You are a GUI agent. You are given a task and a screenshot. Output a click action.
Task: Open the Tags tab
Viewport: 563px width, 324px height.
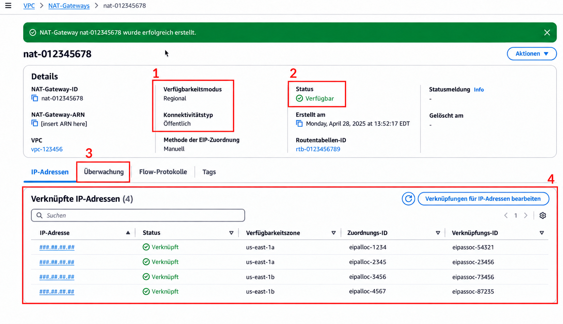[x=209, y=172]
